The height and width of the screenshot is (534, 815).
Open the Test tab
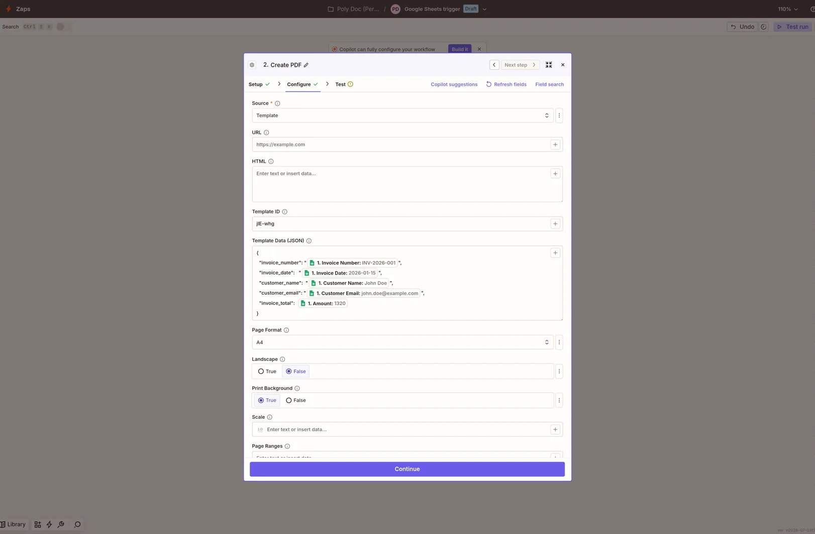pos(344,84)
